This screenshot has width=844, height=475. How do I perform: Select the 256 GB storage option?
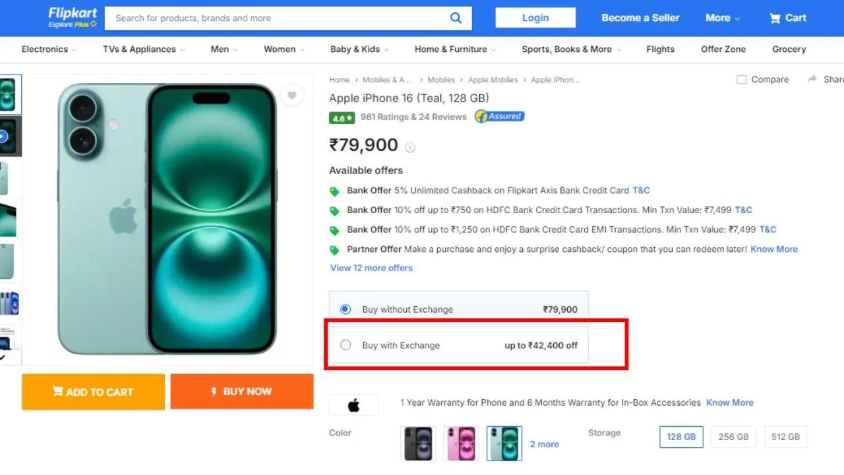pos(733,437)
